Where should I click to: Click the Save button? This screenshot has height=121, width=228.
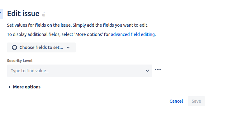click(196, 101)
